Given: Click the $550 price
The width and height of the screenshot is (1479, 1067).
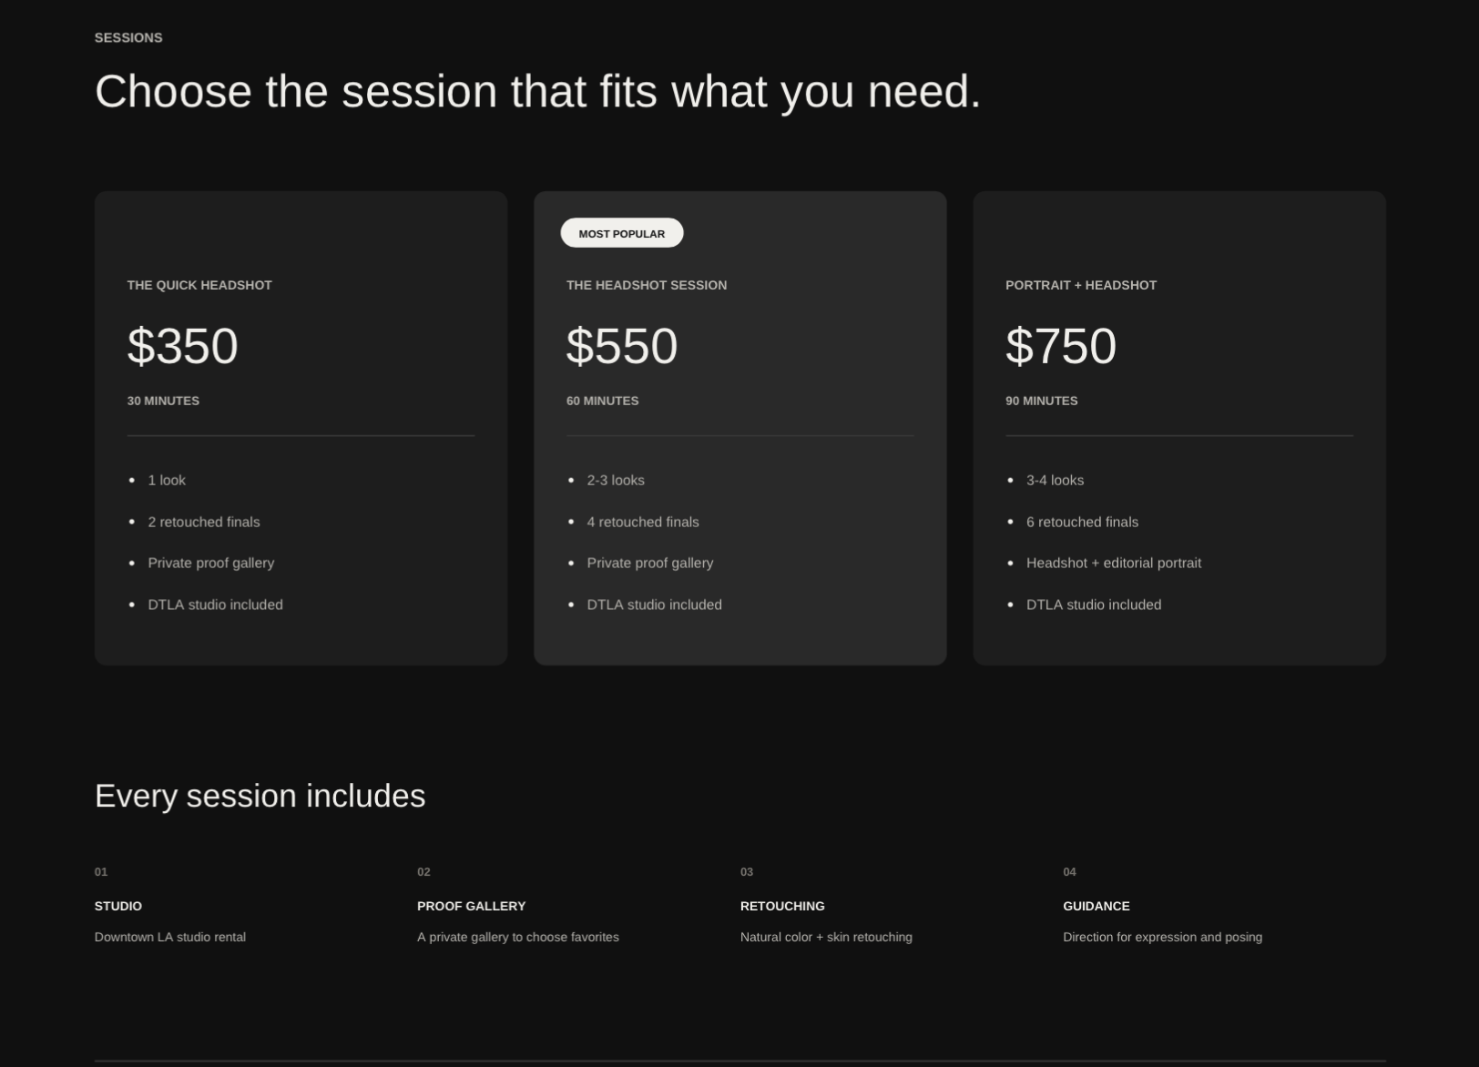Looking at the screenshot, I should tap(622, 346).
